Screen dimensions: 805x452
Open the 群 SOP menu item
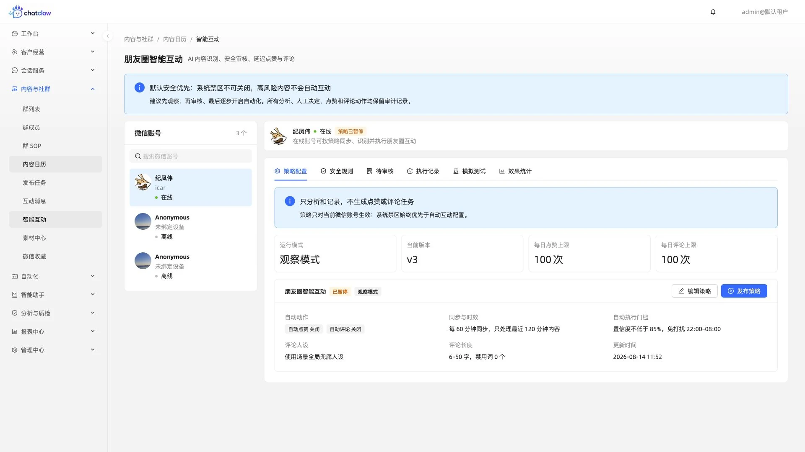56,146
